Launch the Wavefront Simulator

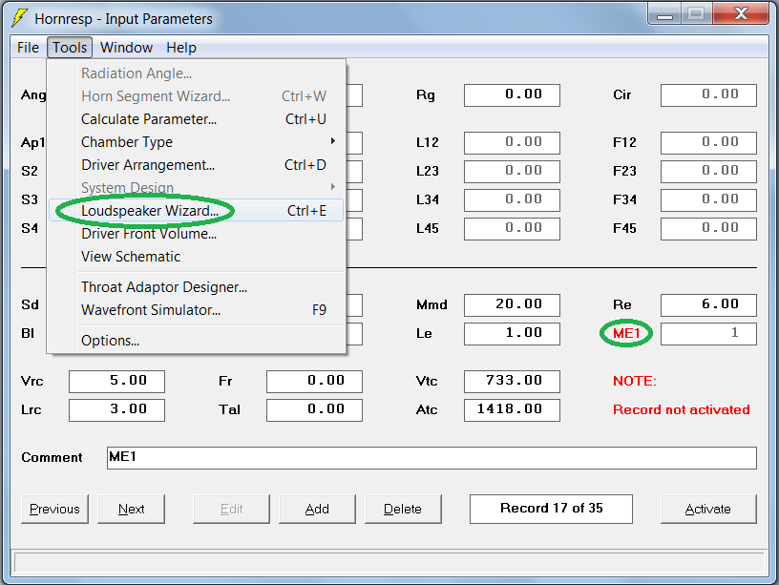click(x=197, y=310)
